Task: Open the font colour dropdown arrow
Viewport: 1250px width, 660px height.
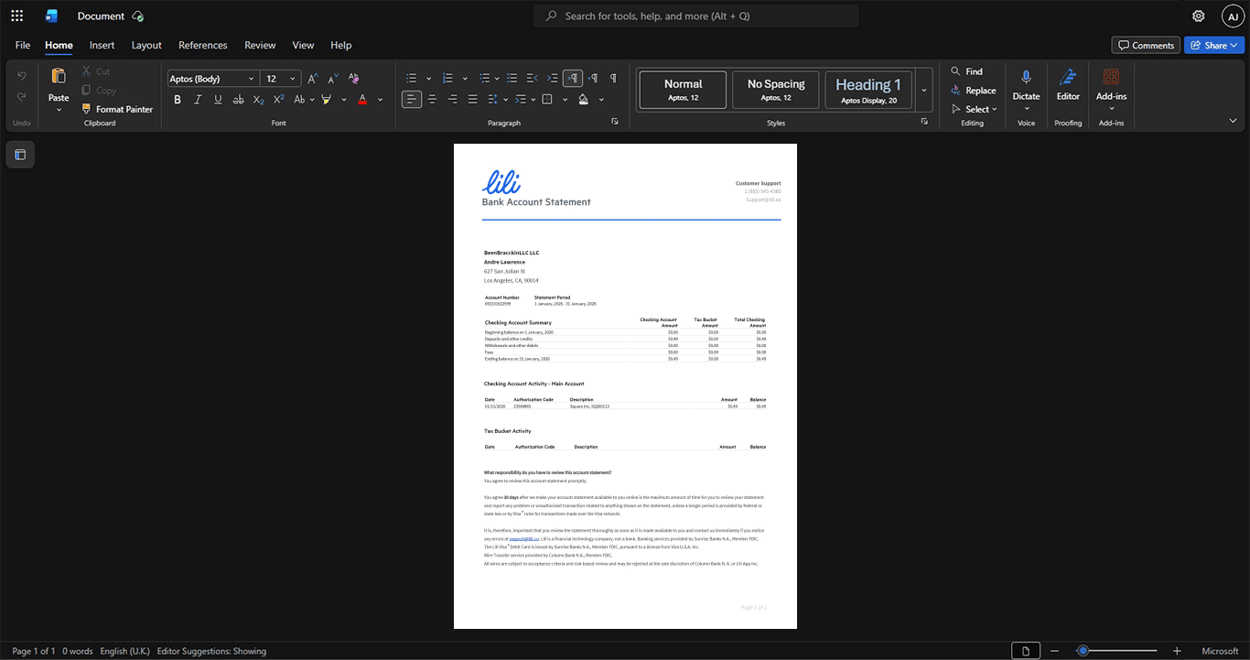Action: pos(381,99)
